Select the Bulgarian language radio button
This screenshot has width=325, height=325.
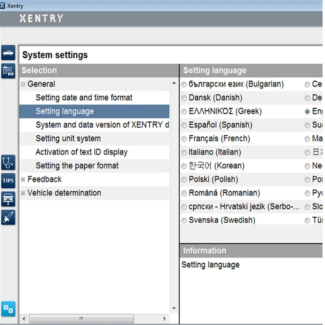[x=184, y=84]
